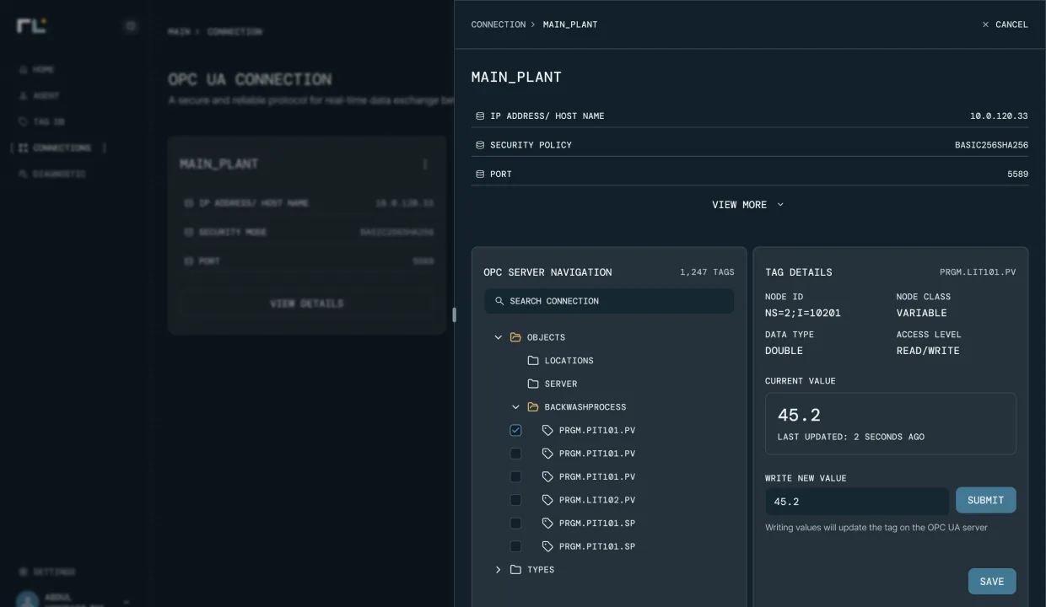Click the Search Connection field

pyautogui.click(x=609, y=301)
